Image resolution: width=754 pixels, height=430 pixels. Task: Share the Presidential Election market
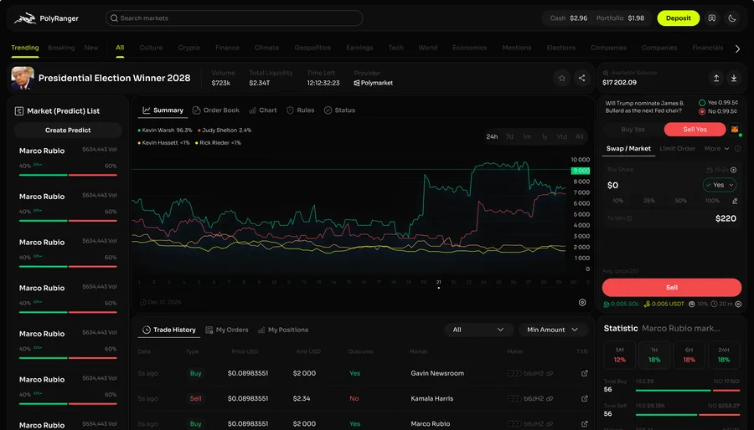point(582,78)
